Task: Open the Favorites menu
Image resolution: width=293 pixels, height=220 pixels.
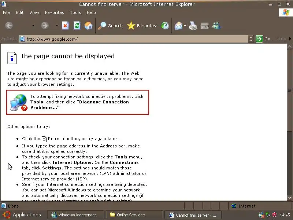Action: point(54,12)
